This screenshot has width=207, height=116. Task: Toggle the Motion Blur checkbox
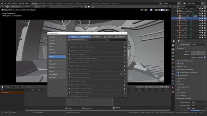click(178, 75)
